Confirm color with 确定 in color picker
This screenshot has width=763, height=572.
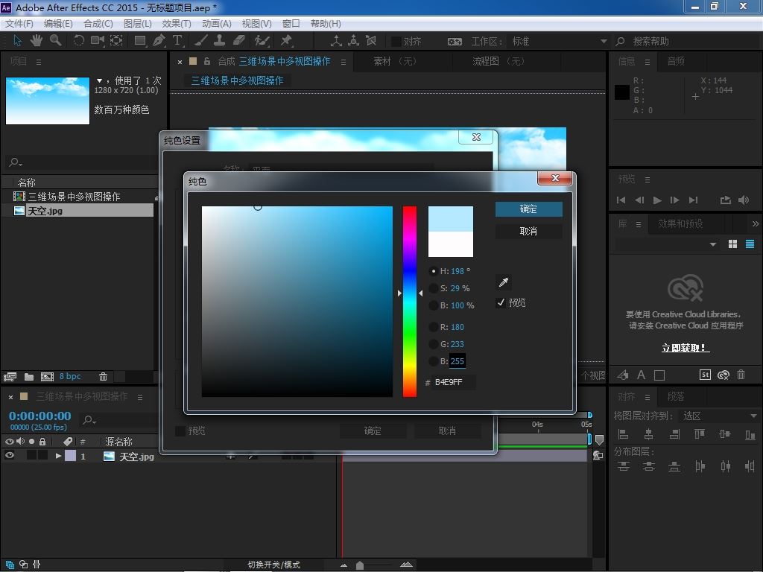pos(528,209)
